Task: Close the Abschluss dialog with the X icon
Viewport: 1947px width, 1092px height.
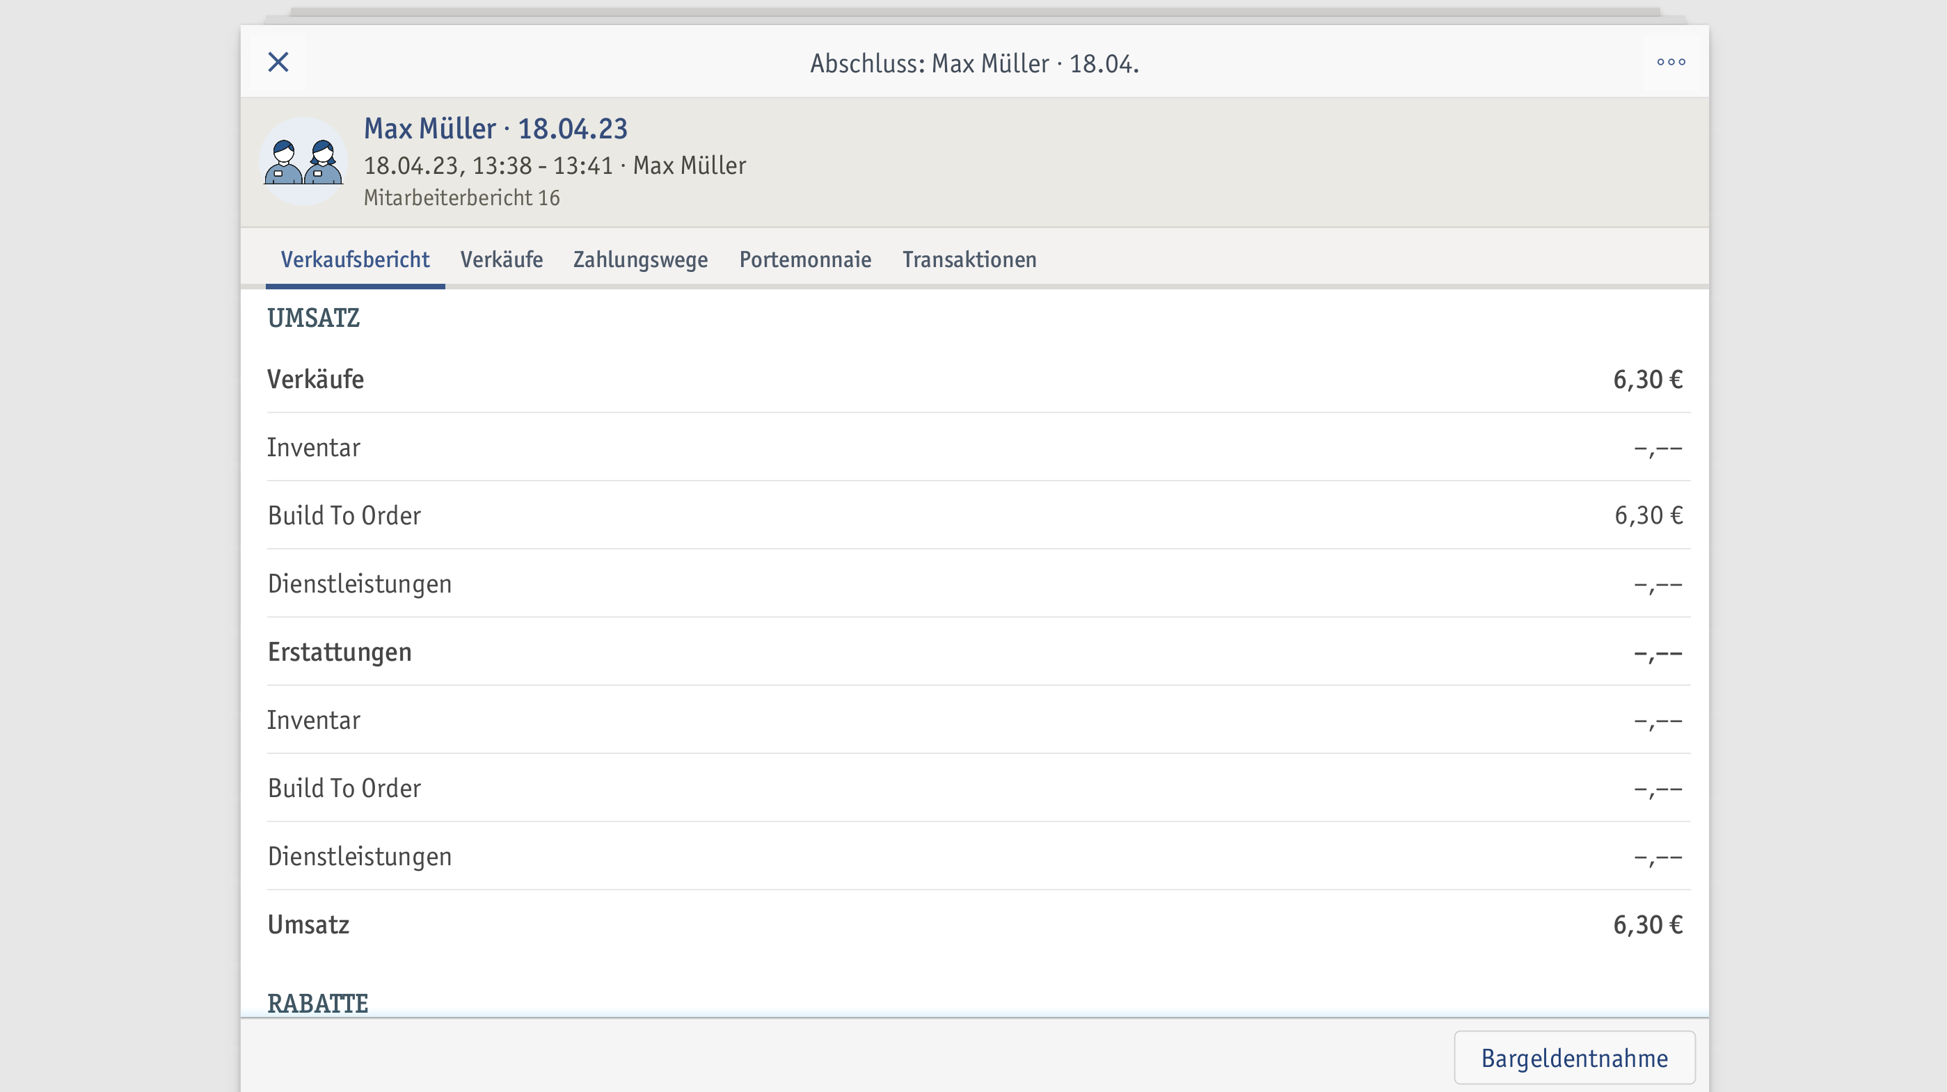Action: (x=278, y=62)
